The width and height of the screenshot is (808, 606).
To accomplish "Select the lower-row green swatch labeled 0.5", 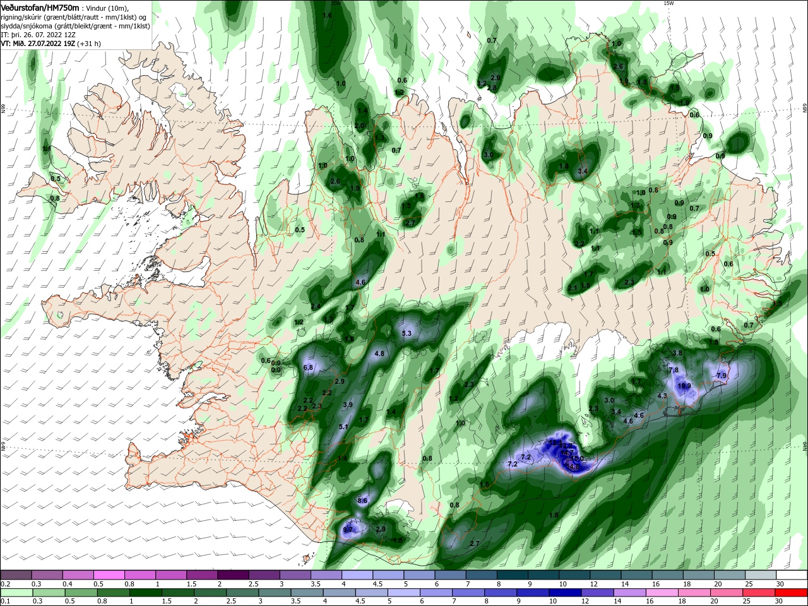I will 81,592.
